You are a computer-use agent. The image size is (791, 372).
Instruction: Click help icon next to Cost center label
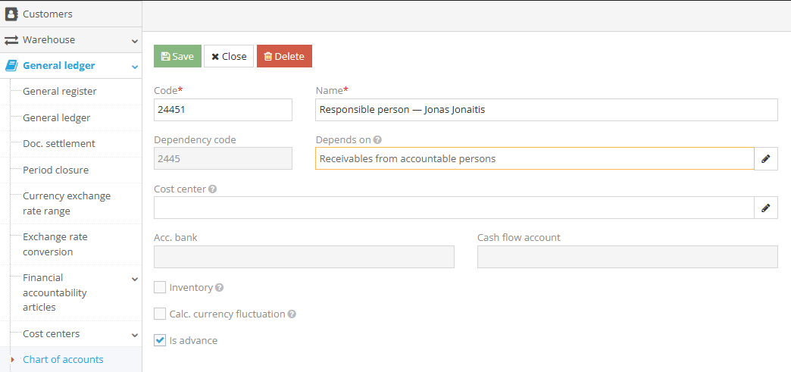point(213,189)
